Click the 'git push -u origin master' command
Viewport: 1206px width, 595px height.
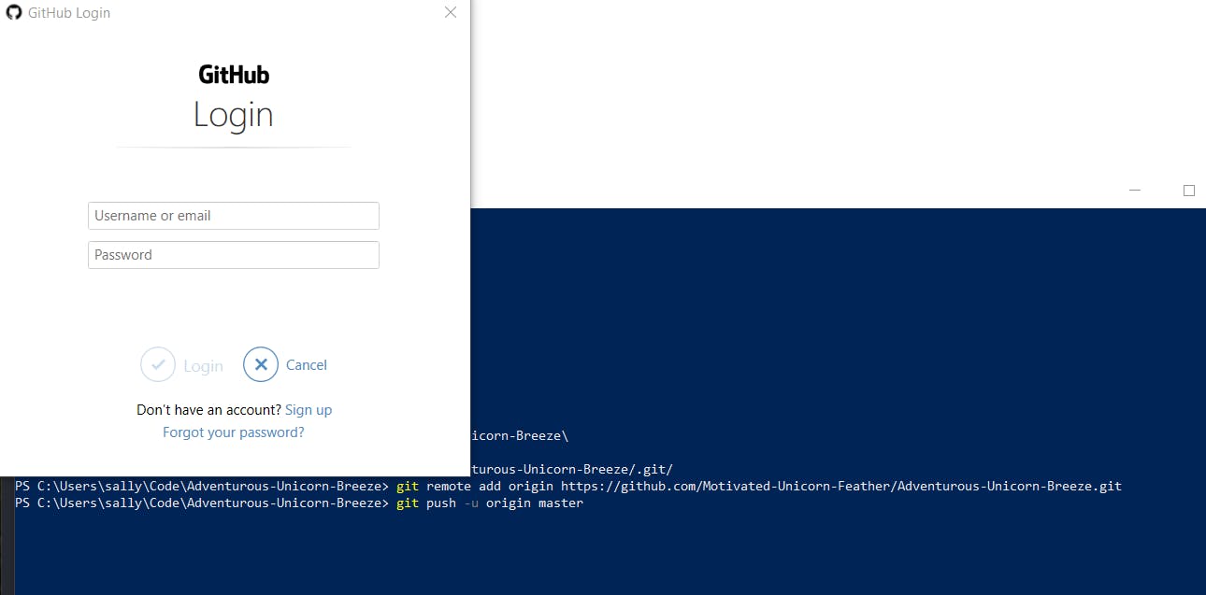[x=490, y=503]
